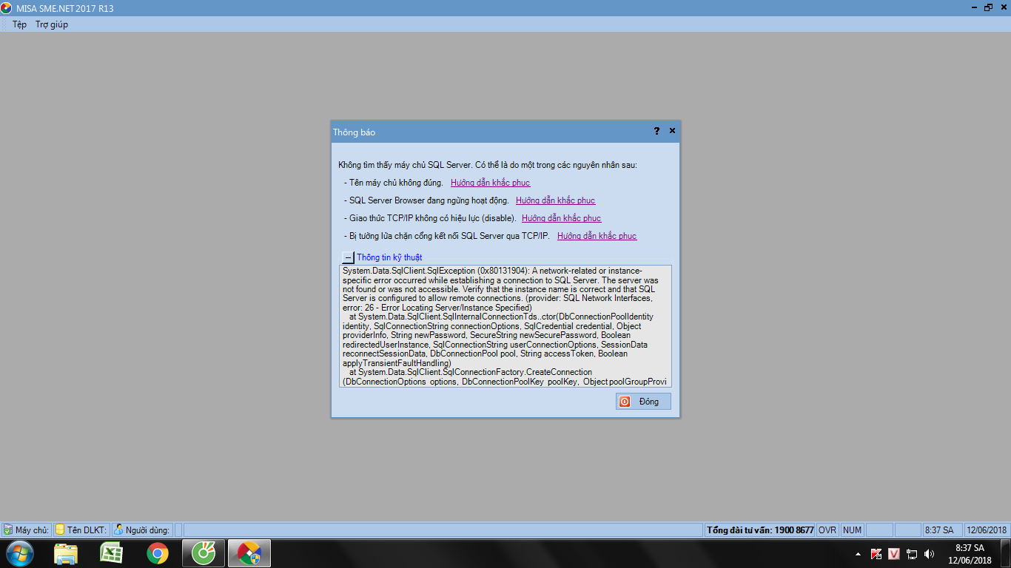Close the Thông báo dialog with X
The height and width of the screenshot is (568, 1011).
pyautogui.click(x=672, y=131)
